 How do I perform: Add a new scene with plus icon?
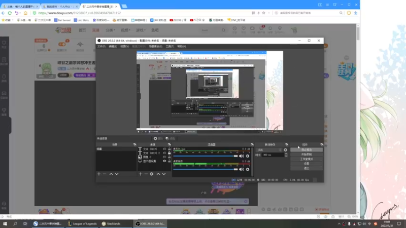pos(99,174)
